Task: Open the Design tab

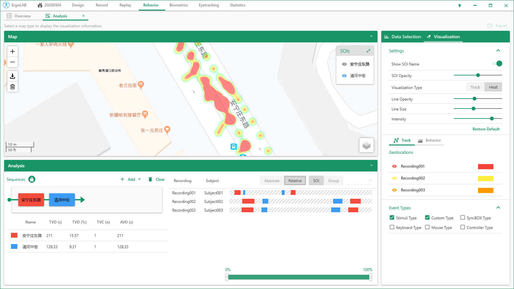Action: click(x=78, y=5)
